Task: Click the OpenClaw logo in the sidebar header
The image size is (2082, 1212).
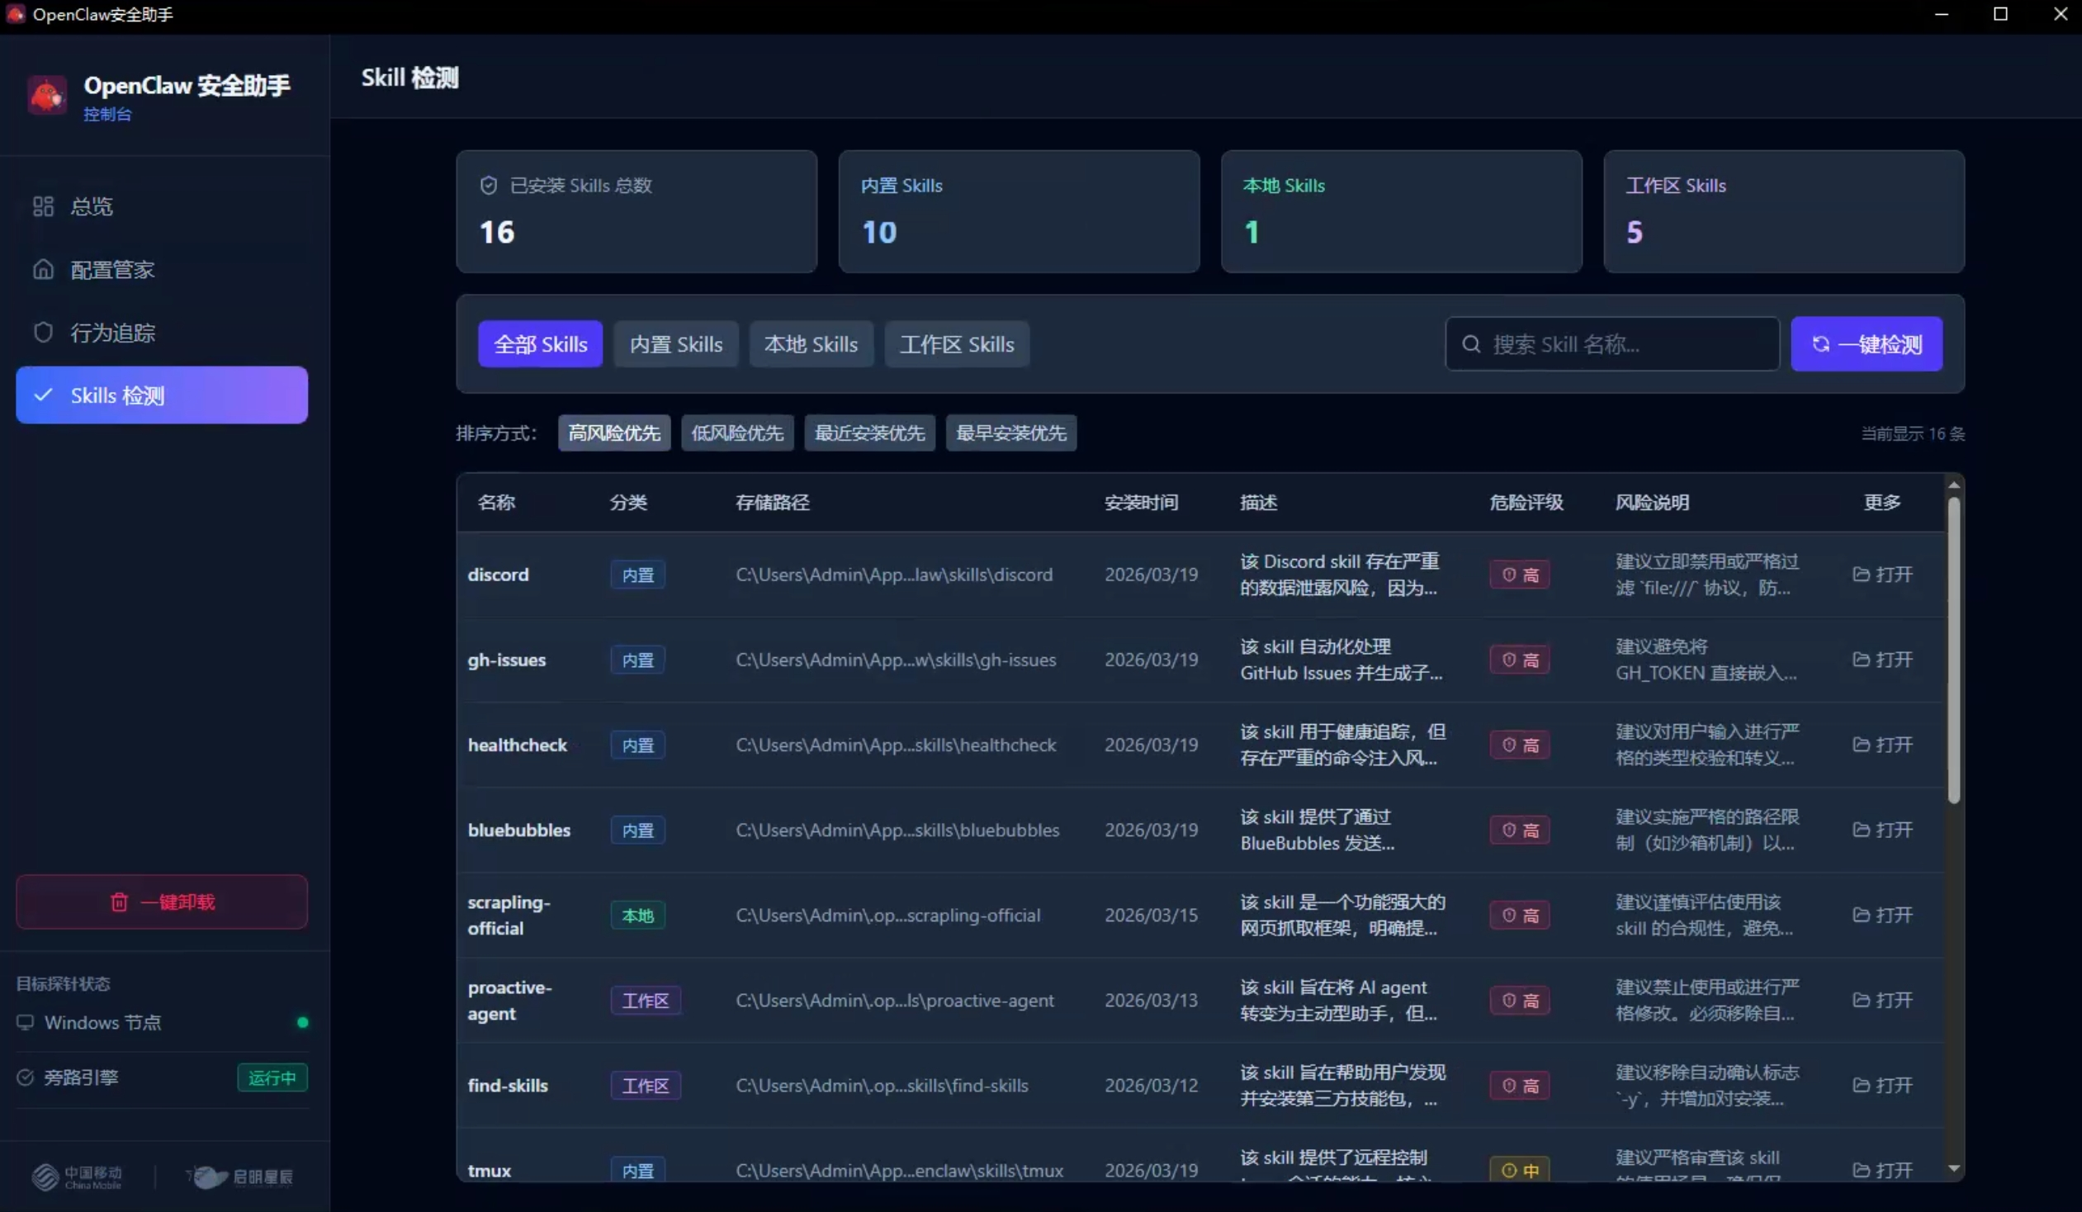Action: [46, 95]
